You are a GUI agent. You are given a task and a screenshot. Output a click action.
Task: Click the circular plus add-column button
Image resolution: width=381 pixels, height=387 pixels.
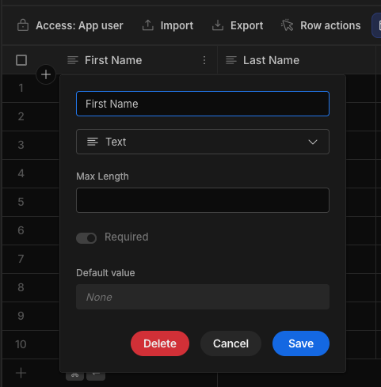tap(46, 74)
